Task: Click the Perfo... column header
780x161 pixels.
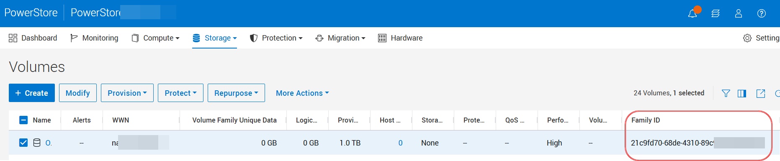Action: pyautogui.click(x=558, y=120)
